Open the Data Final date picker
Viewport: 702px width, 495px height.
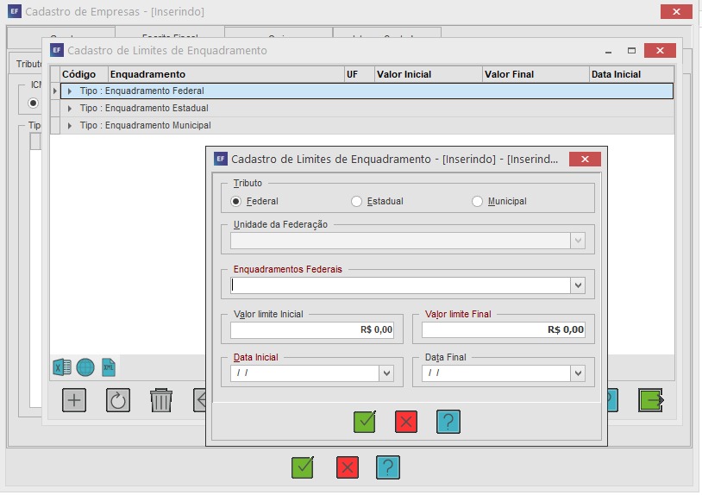tap(578, 373)
